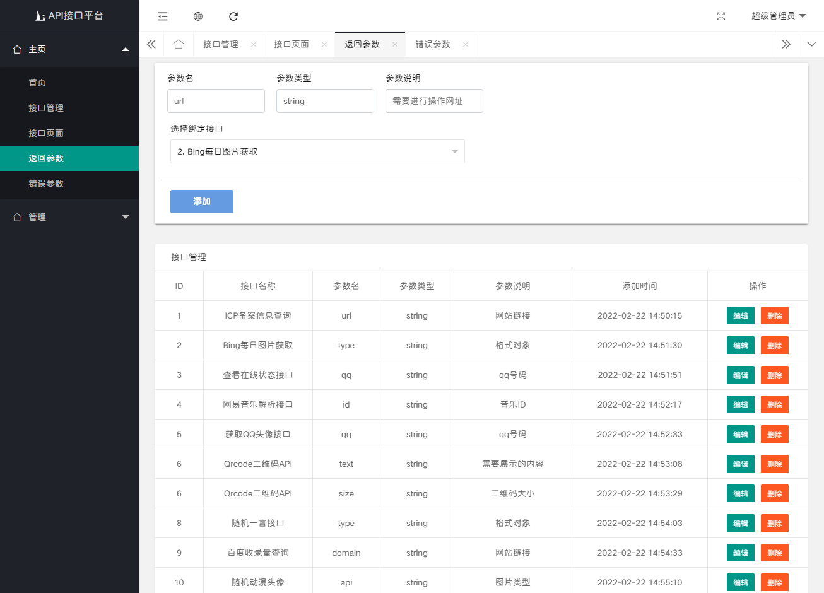Screen dimensions: 824x593
Task: Click the 接口管理 table card title
Action: point(189,257)
